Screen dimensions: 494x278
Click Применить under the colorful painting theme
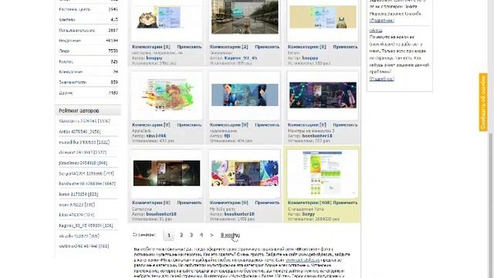click(x=189, y=125)
